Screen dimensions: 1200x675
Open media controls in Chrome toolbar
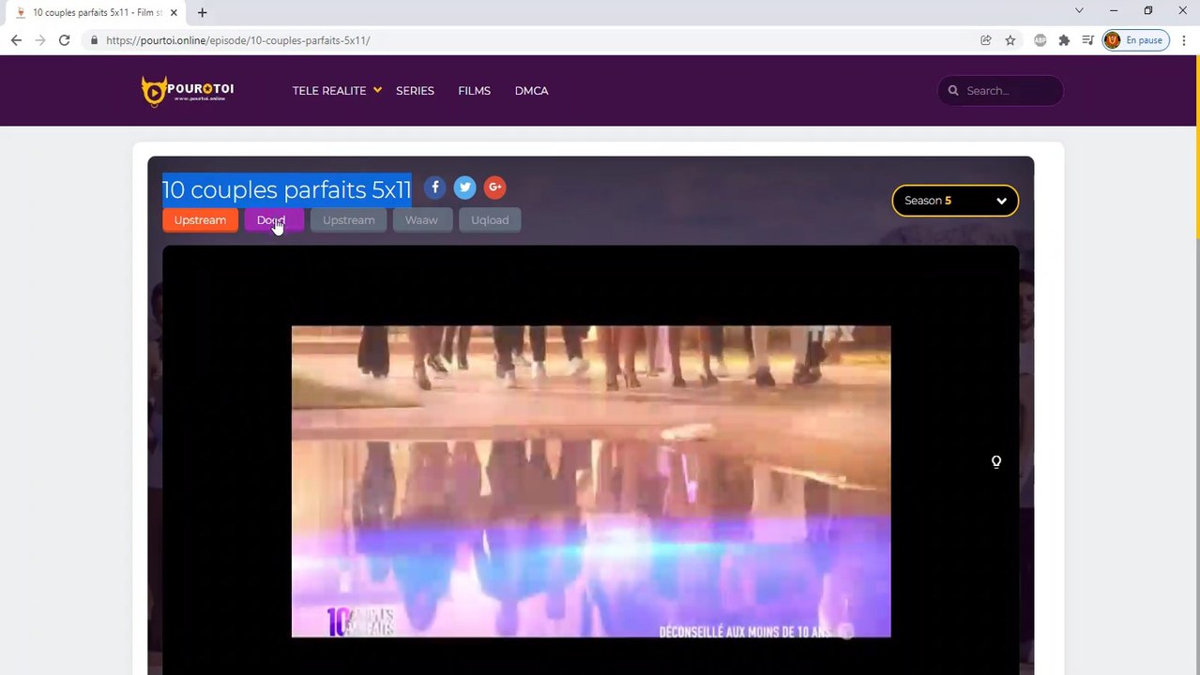(x=1087, y=40)
